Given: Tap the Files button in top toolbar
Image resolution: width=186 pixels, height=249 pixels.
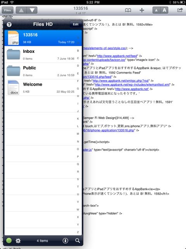Looking at the screenshot, I should [8, 11].
